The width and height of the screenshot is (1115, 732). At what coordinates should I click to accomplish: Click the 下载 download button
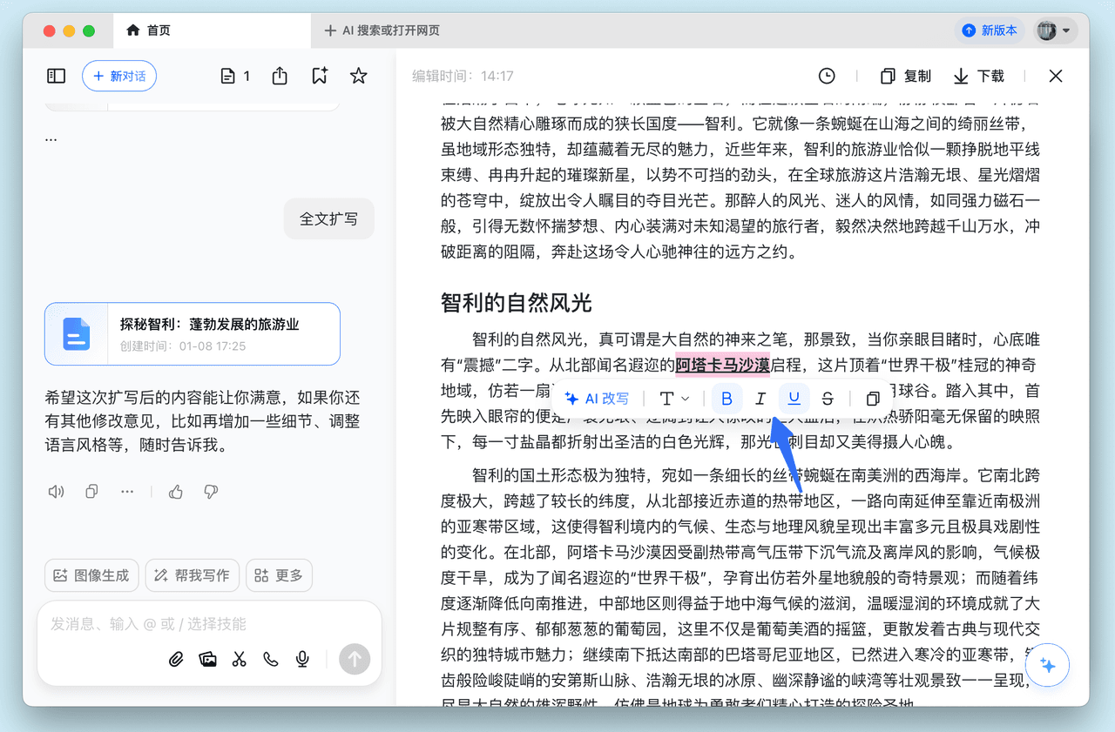(x=978, y=77)
